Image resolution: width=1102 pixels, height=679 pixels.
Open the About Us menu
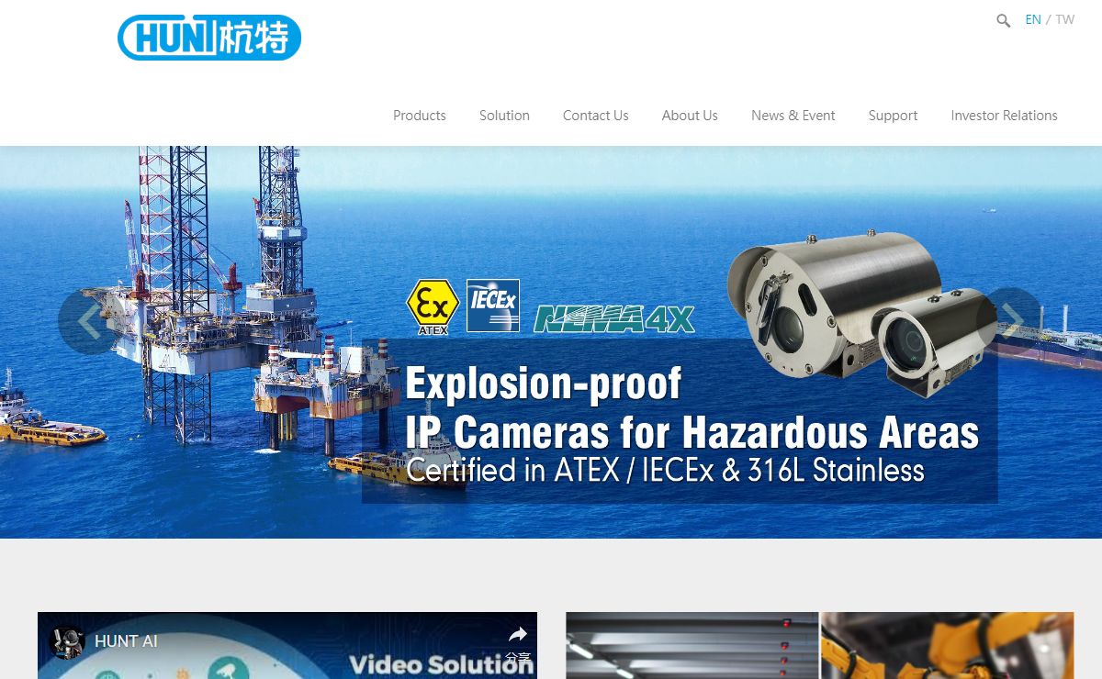(690, 116)
